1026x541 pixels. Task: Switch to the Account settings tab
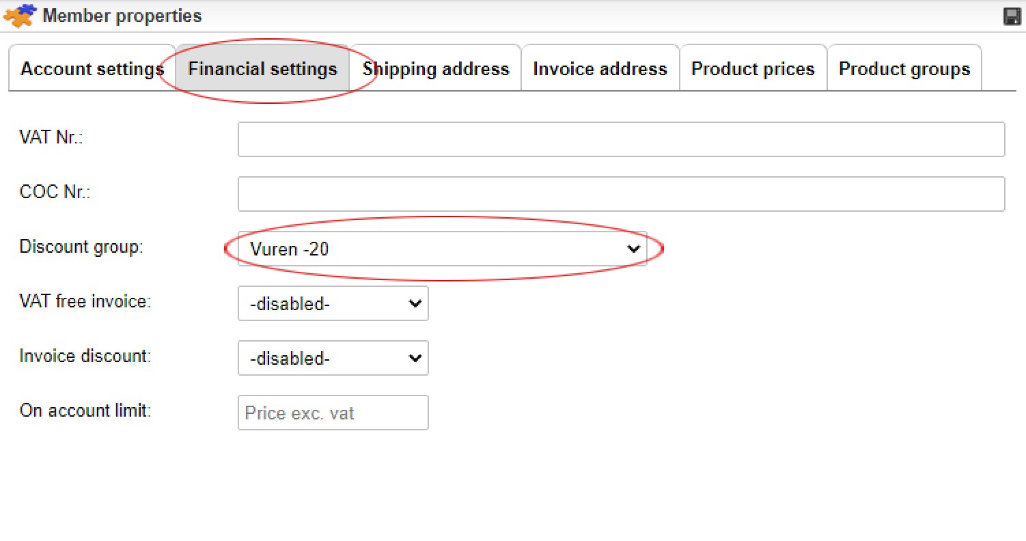(x=91, y=68)
